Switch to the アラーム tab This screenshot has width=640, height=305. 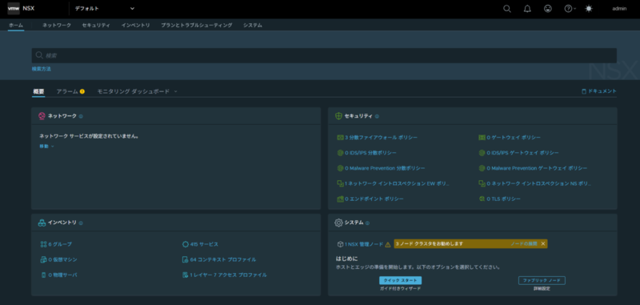(67, 91)
